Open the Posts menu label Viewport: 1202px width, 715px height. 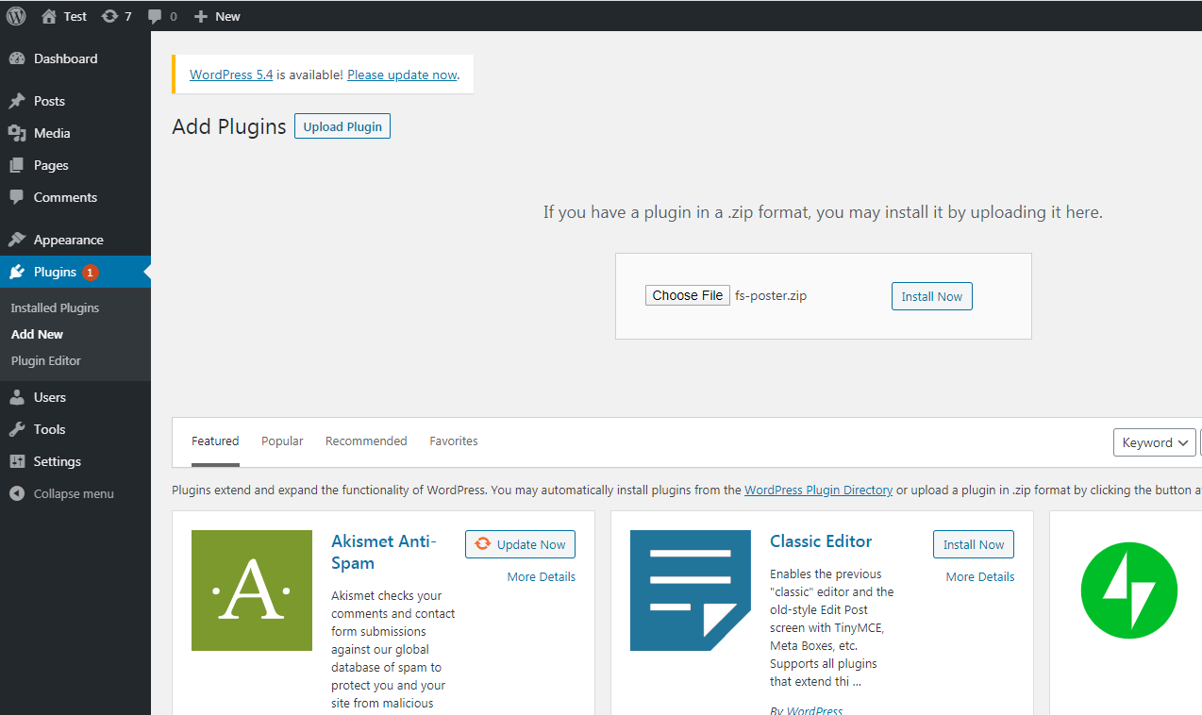[x=49, y=101]
